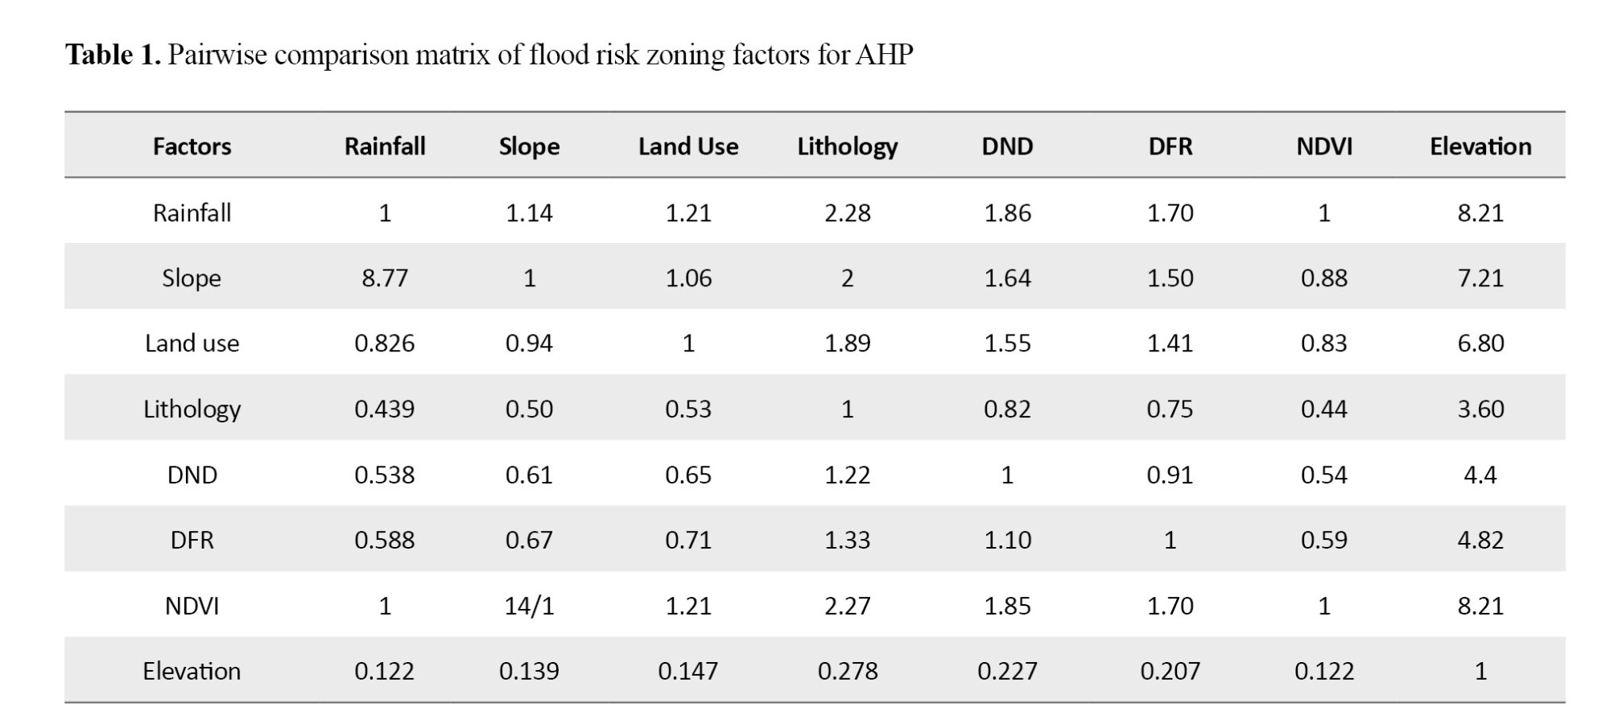Viewport: 1610px width, 728px height.
Task: Click the Land use row label
Action: [192, 343]
